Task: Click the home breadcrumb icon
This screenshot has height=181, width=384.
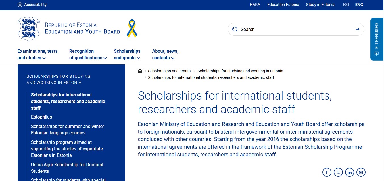Action: (x=140, y=71)
